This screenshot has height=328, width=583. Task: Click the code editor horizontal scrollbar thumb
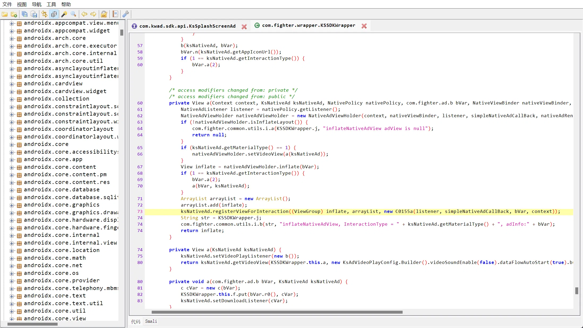277,312
